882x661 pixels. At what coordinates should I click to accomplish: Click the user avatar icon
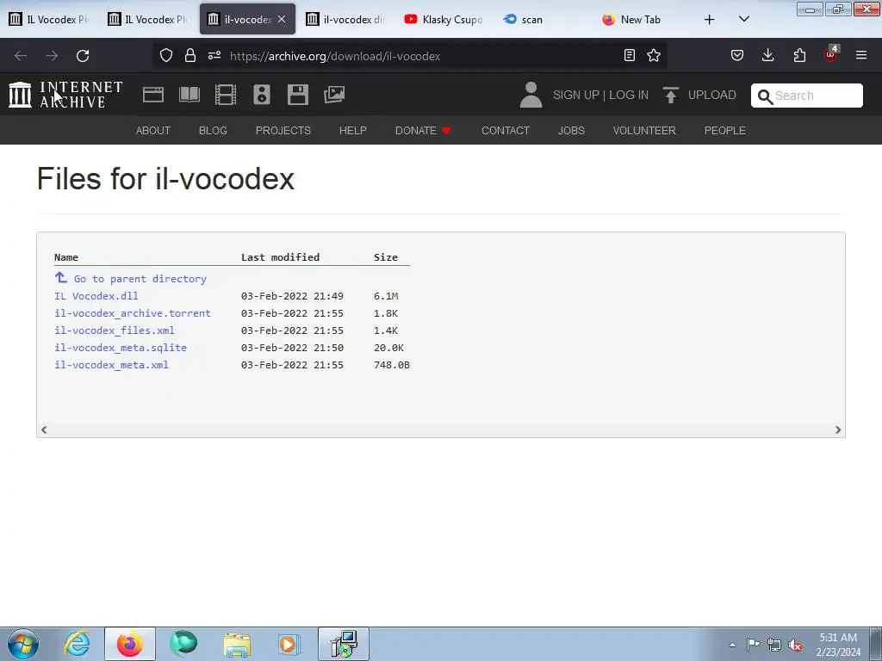pyautogui.click(x=531, y=95)
